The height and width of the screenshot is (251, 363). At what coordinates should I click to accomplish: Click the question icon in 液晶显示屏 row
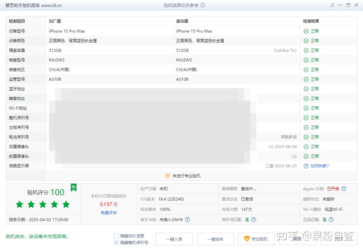306,166
